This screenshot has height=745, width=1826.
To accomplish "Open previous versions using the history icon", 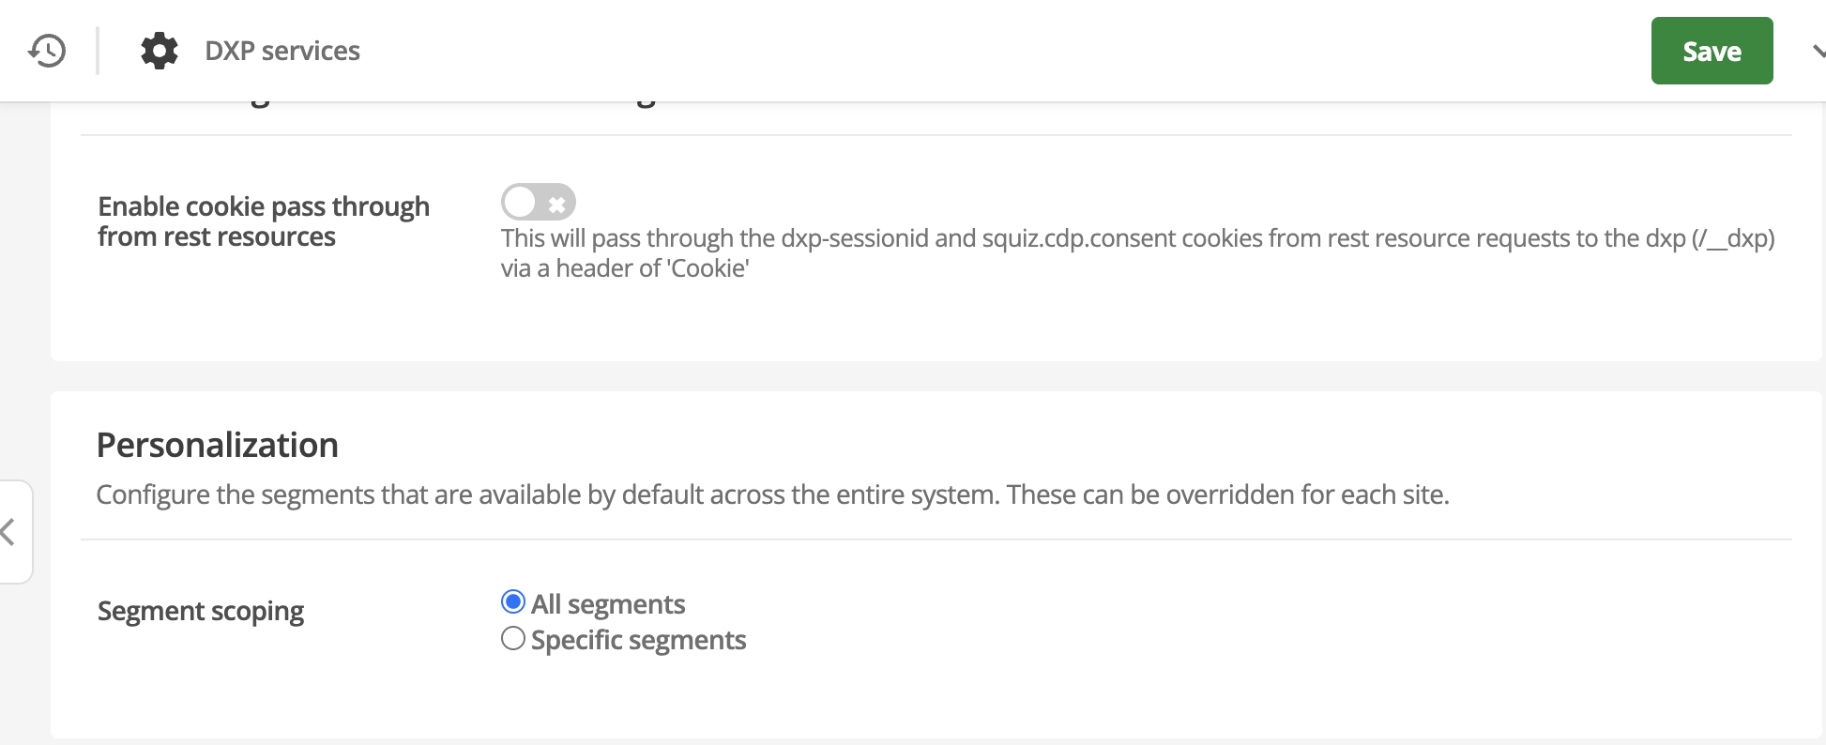I will point(47,51).
